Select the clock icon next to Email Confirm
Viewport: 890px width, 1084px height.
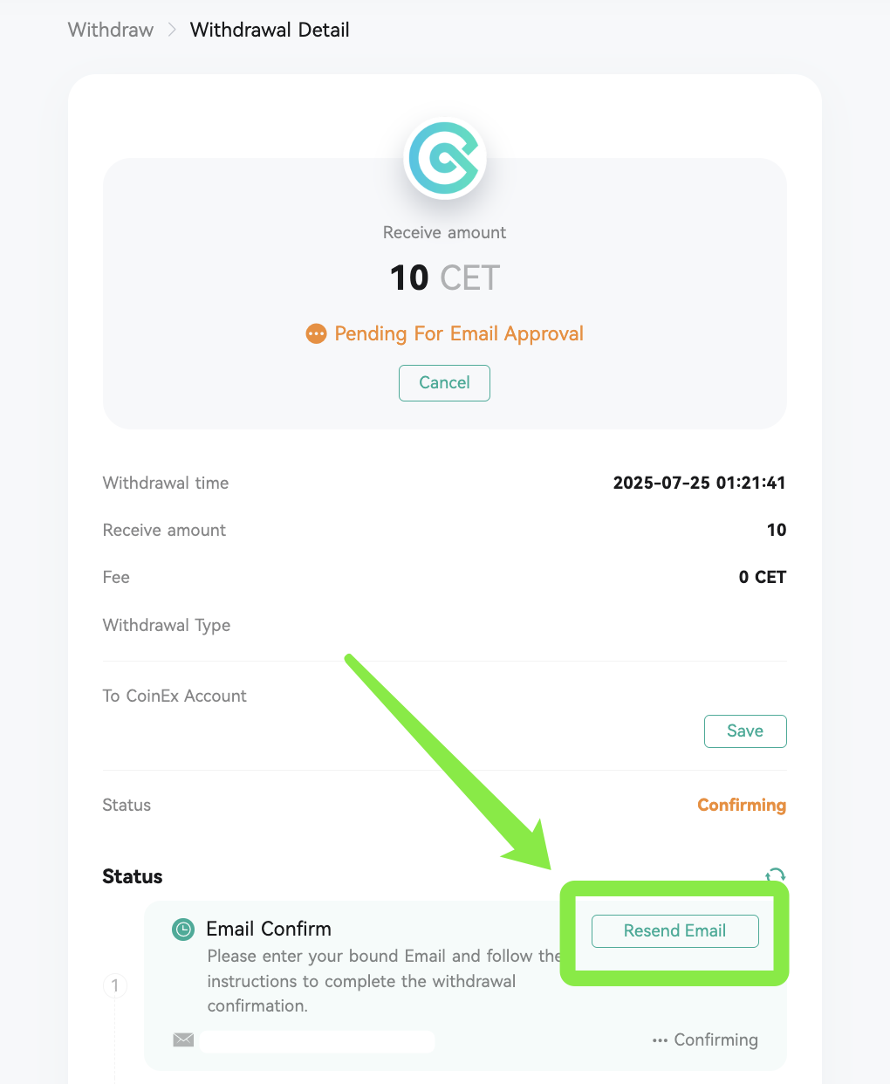click(x=182, y=930)
